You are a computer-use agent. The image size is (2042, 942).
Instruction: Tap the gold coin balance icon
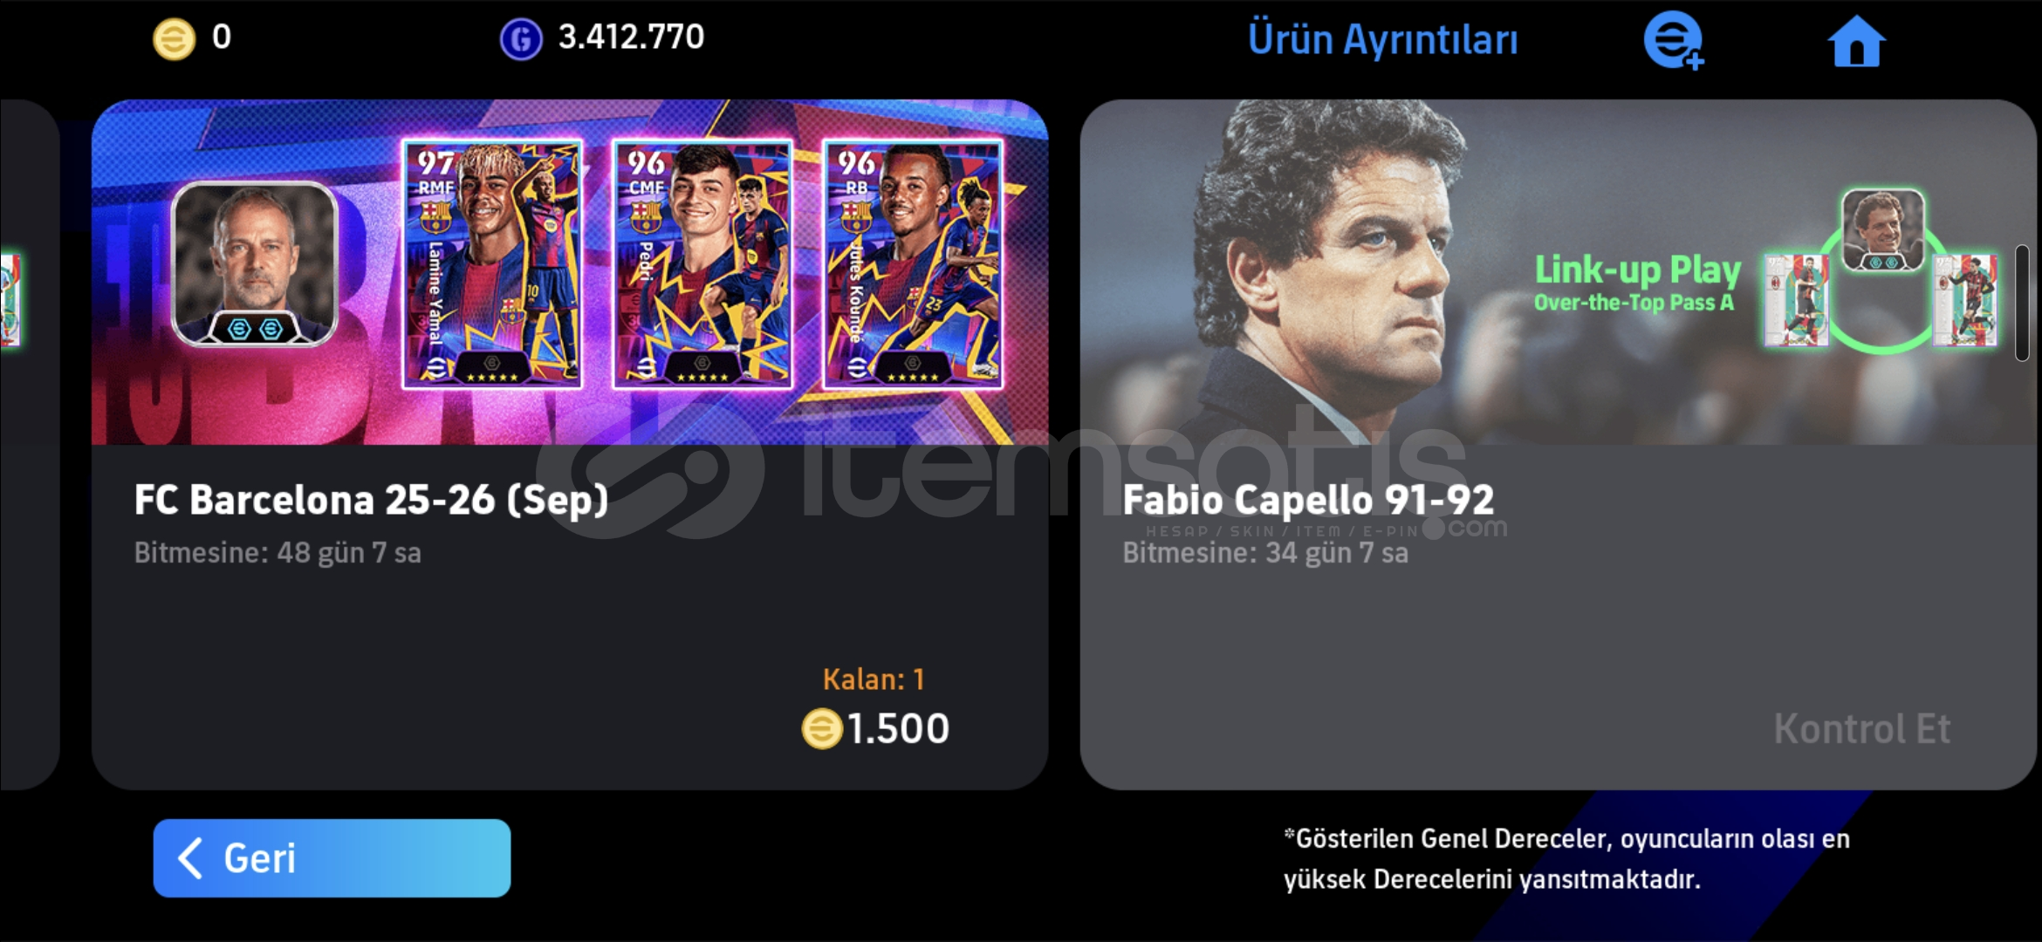pyautogui.click(x=174, y=39)
